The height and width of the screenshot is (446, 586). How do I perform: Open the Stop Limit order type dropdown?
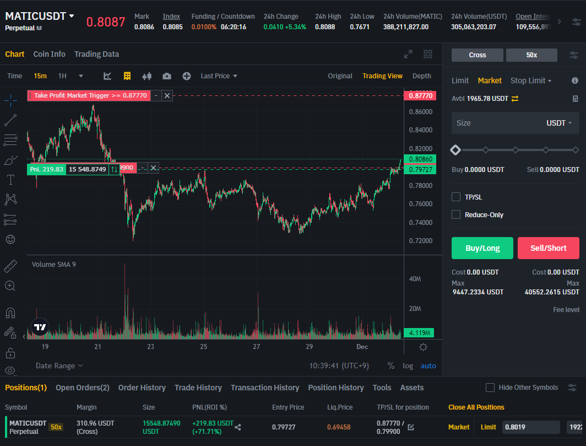[x=531, y=80]
